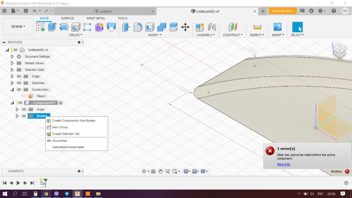Hide the Construction folder via eye icon
352x198 pixels.
coord(19,90)
